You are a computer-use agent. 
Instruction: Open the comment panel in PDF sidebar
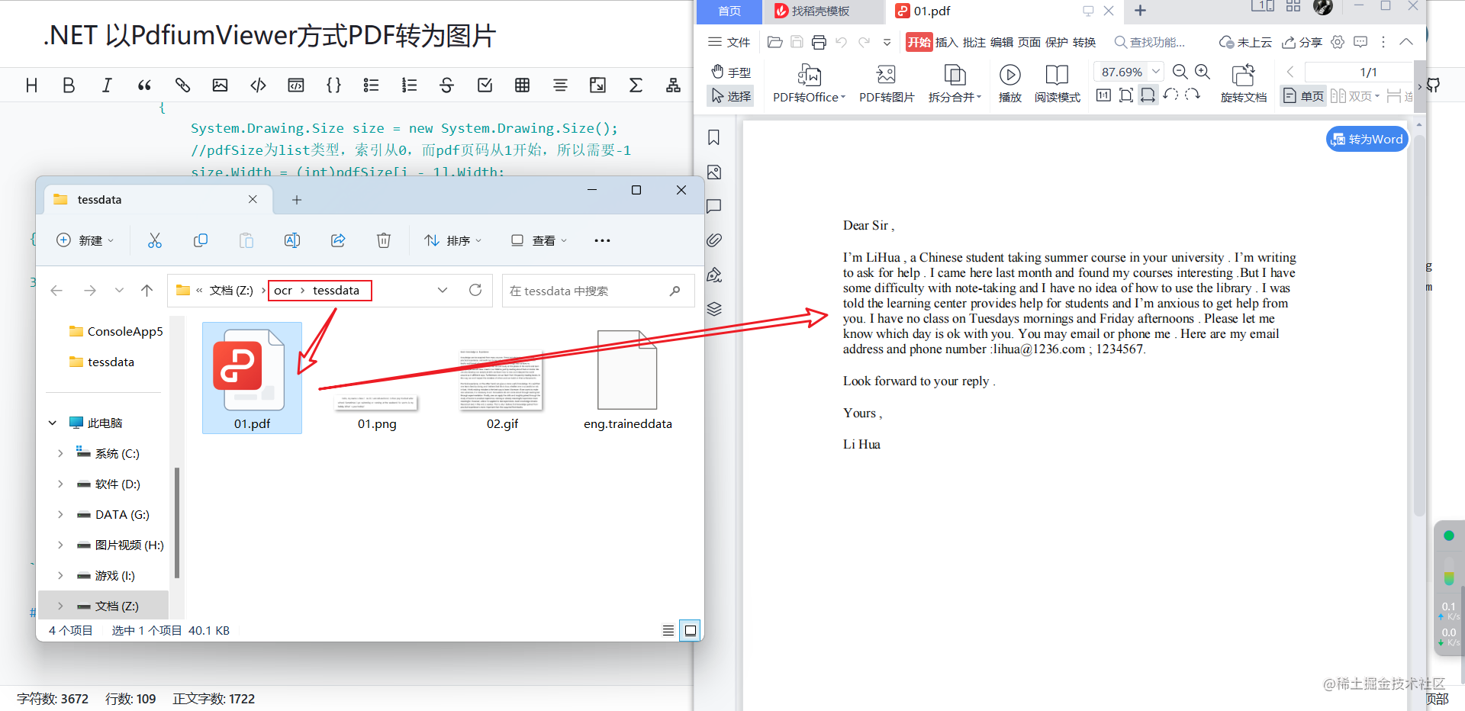713,206
